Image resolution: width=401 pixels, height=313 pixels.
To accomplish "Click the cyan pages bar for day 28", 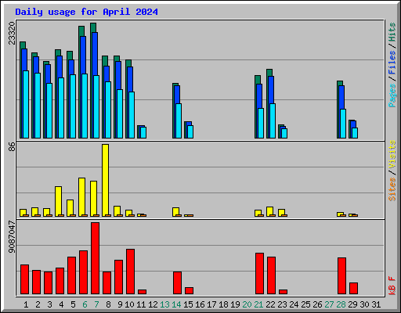I will [343, 124].
